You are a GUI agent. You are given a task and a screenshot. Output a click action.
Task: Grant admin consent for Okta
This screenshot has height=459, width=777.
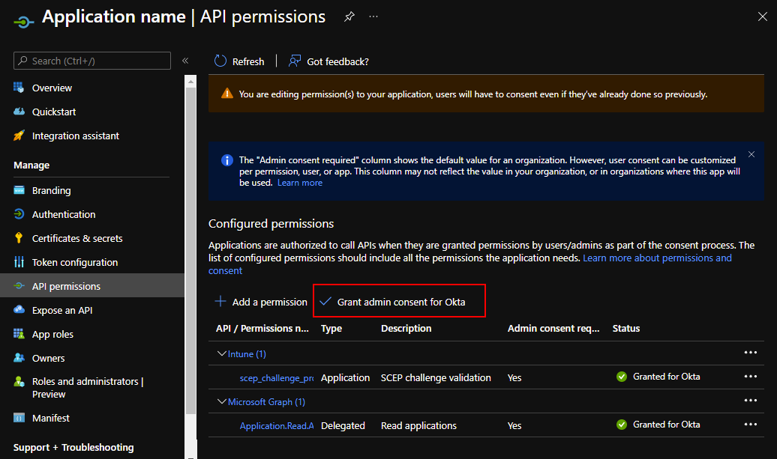(400, 302)
